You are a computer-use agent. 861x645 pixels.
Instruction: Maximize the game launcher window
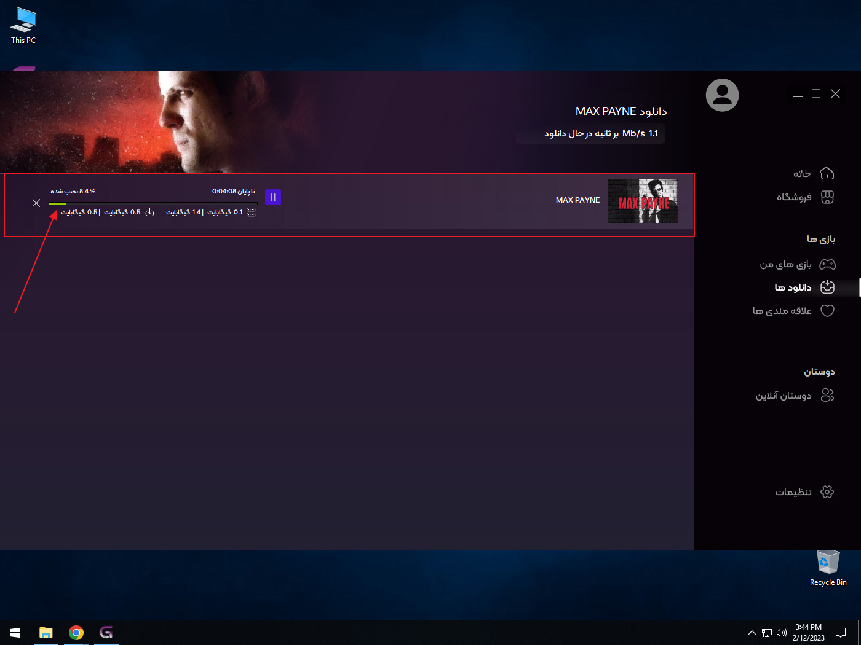[x=816, y=93]
